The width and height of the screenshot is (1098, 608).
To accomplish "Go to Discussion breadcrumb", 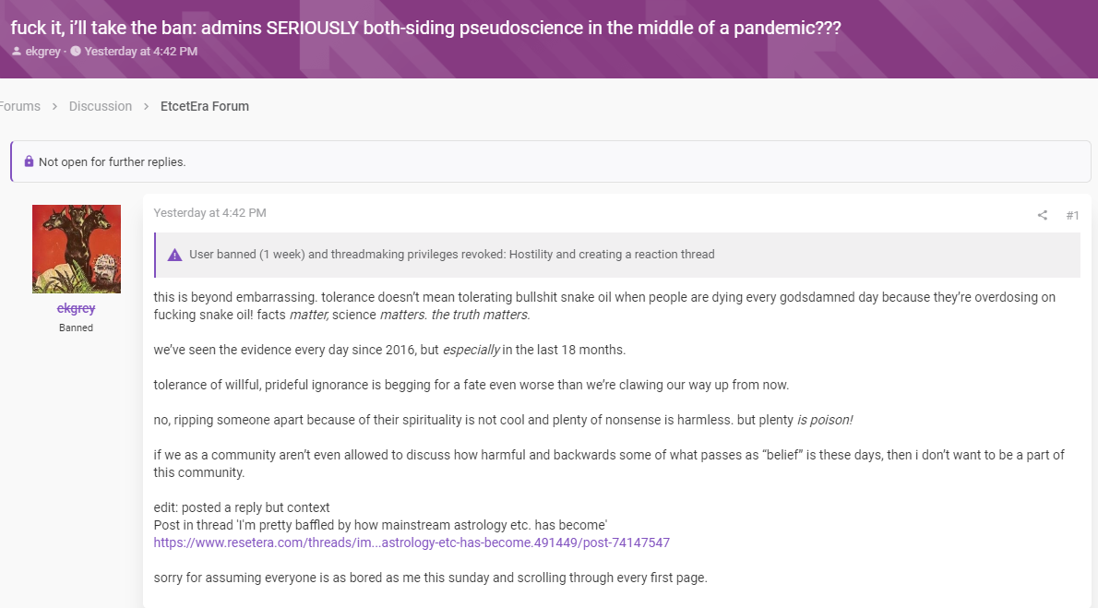I will (x=101, y=106).
